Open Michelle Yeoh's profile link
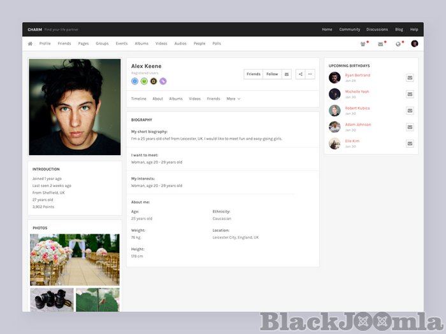446x334 pixels. pyautogui.click(x=357, y=92)
